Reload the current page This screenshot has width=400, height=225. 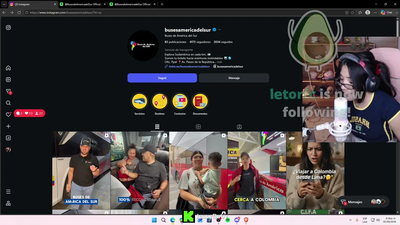[19, 12]
